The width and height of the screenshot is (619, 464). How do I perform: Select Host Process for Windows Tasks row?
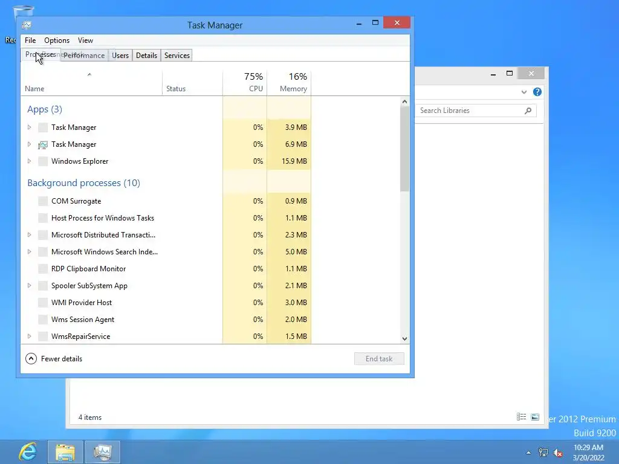pyautogui.click(x=166, y=217)
